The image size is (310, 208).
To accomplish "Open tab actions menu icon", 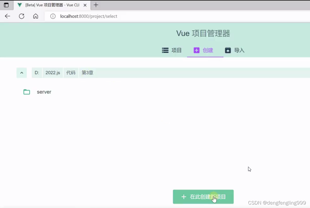I will [x=6, y=5].
